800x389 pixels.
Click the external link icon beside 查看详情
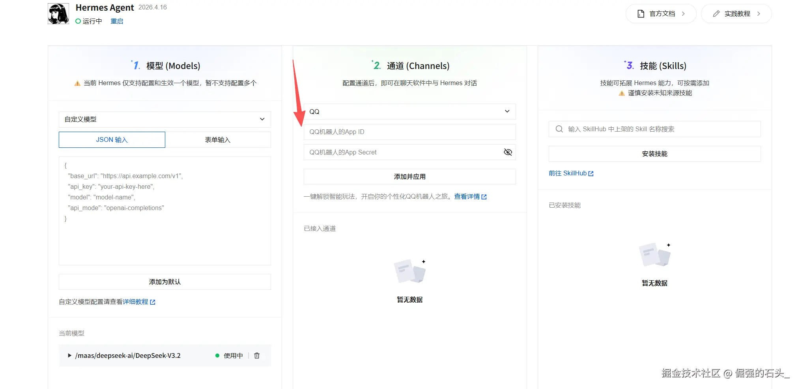point(484,197)
